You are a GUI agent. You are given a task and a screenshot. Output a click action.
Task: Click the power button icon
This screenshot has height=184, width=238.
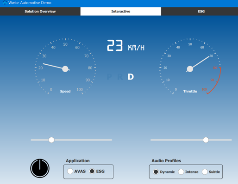click(x=40, y=168)
